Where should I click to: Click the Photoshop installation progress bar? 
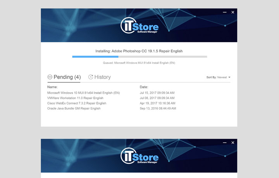click(139, 56)
